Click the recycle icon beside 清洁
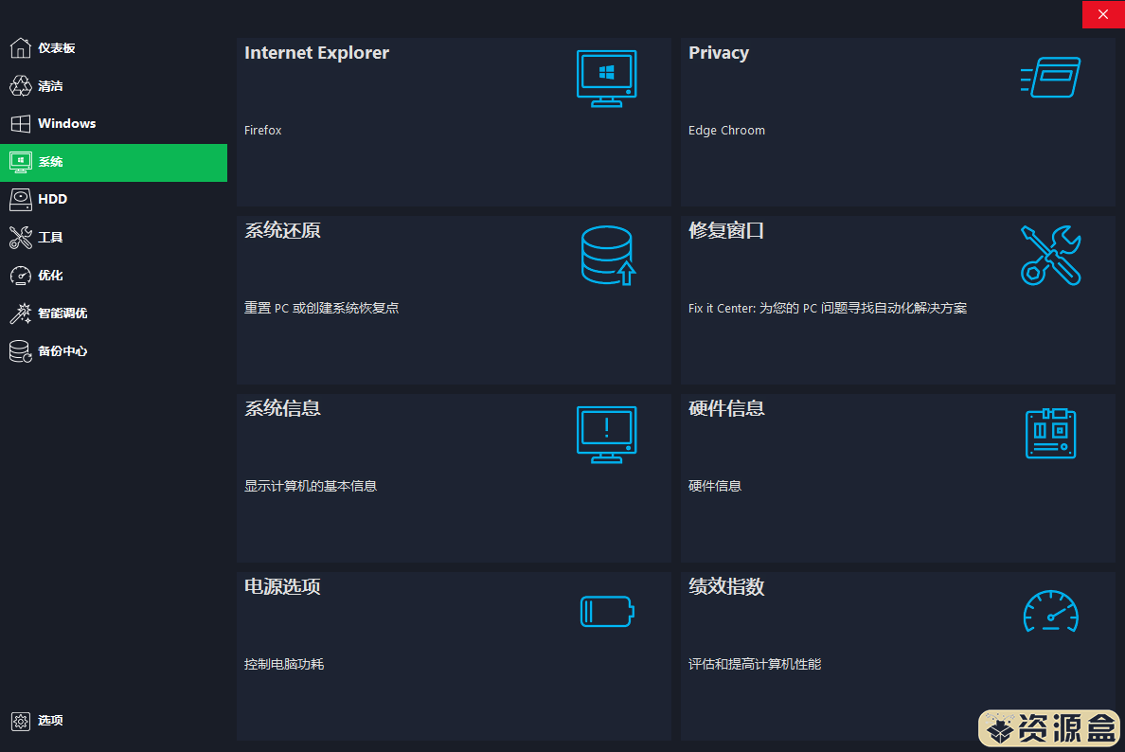Viewport: 1125px width, 752px height. pyautogui.click(x=20, y=86)
